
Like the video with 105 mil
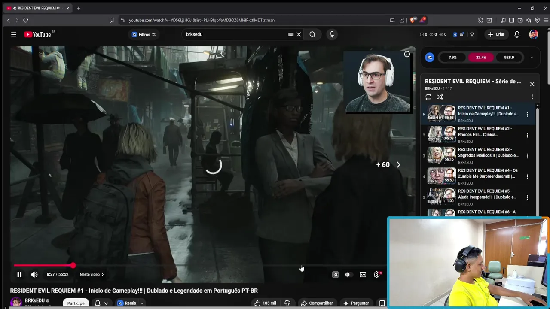coord(265,303)
